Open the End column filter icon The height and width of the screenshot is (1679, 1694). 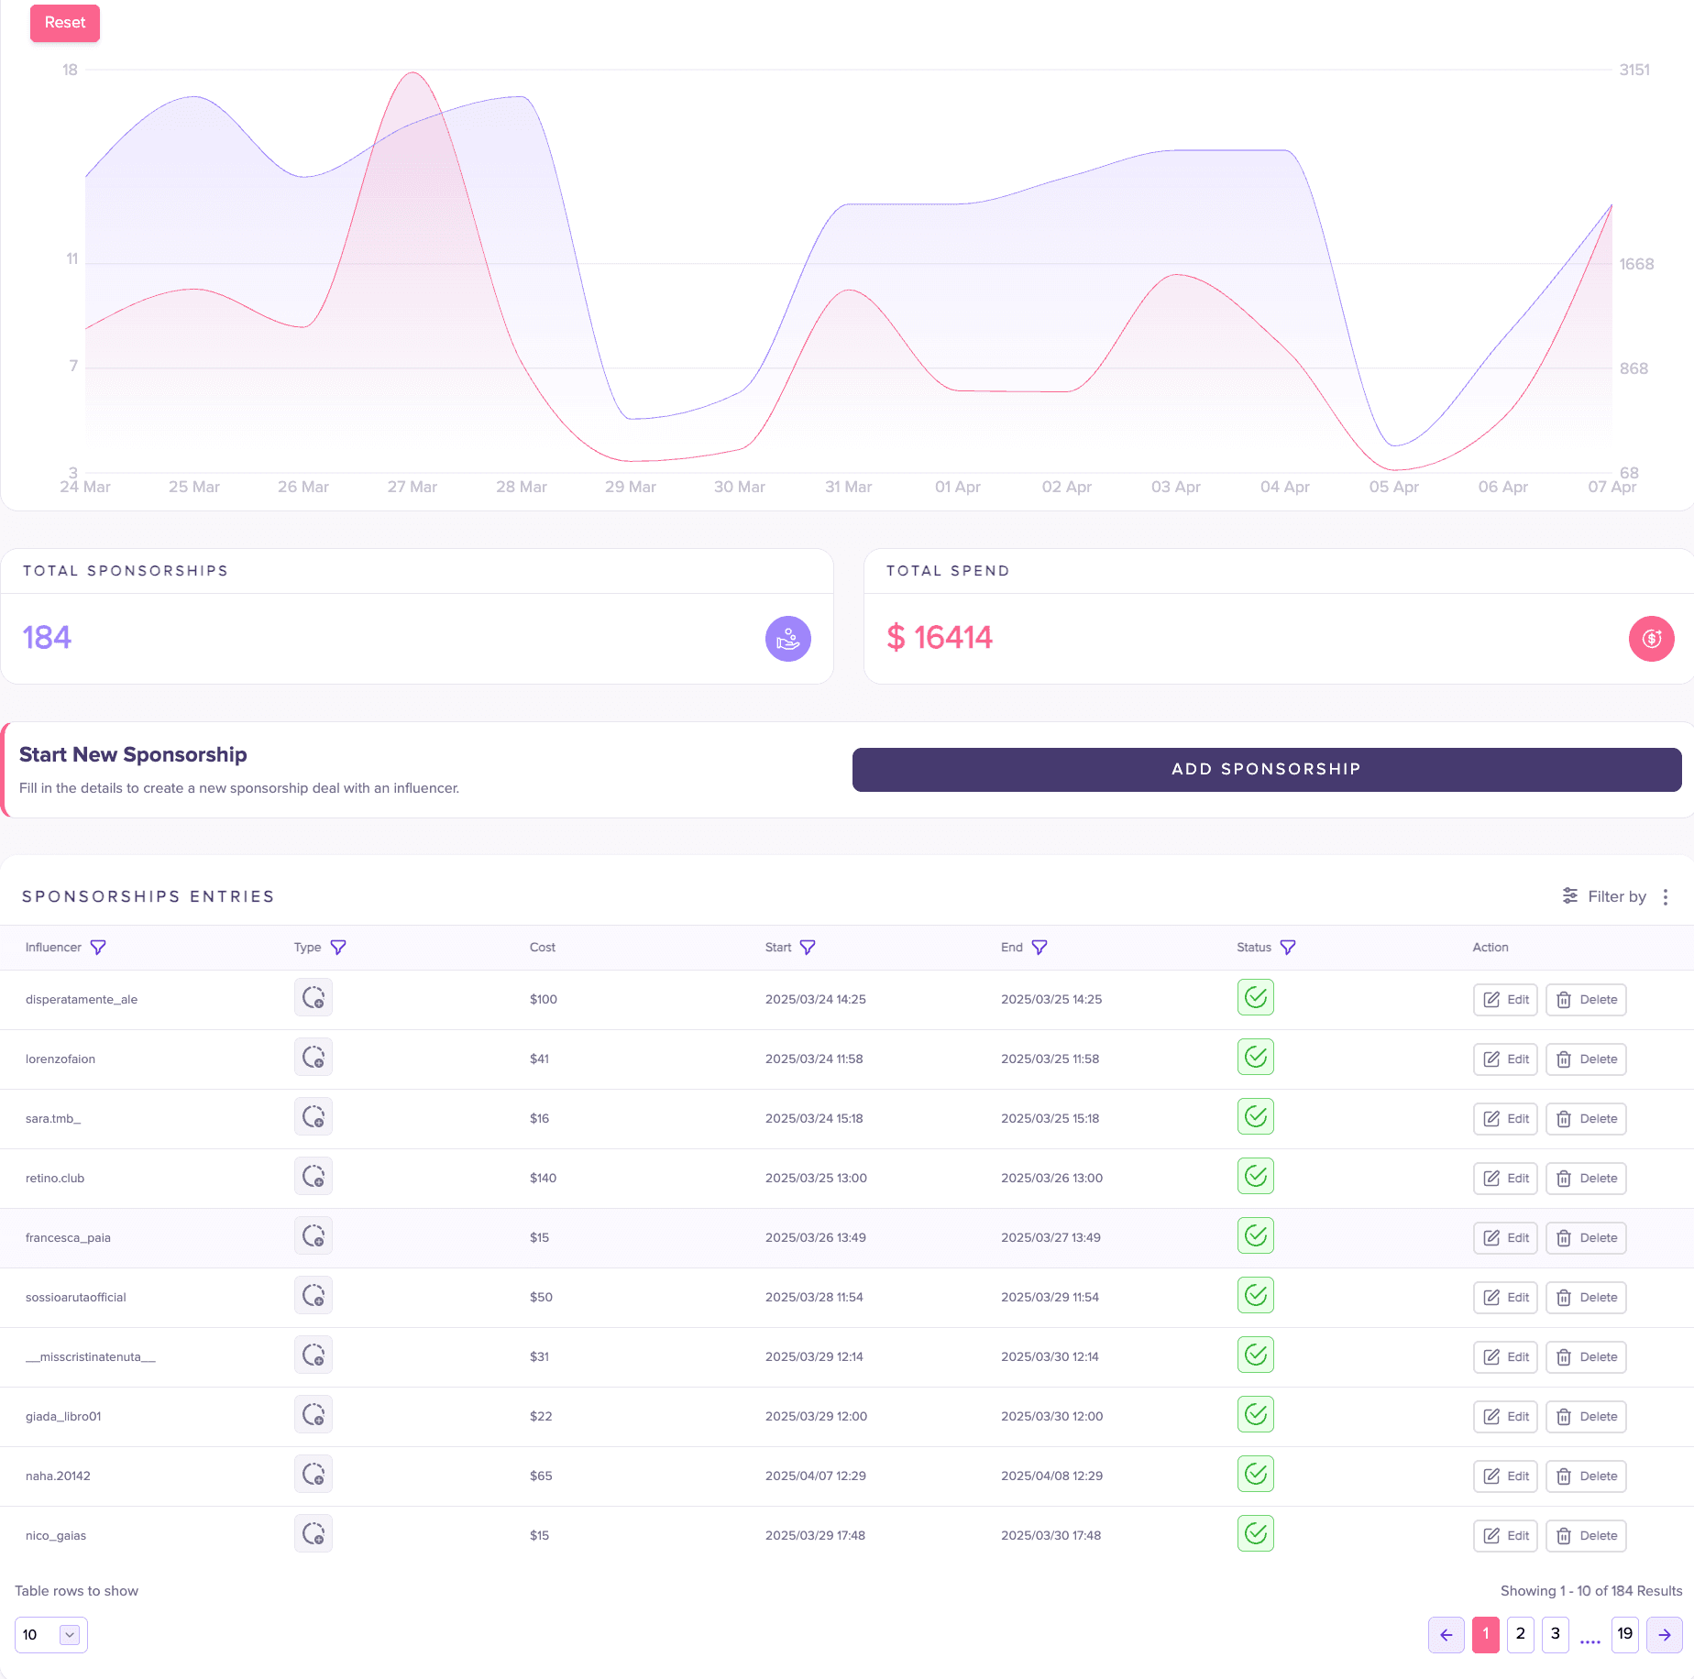click(1039, 947)
